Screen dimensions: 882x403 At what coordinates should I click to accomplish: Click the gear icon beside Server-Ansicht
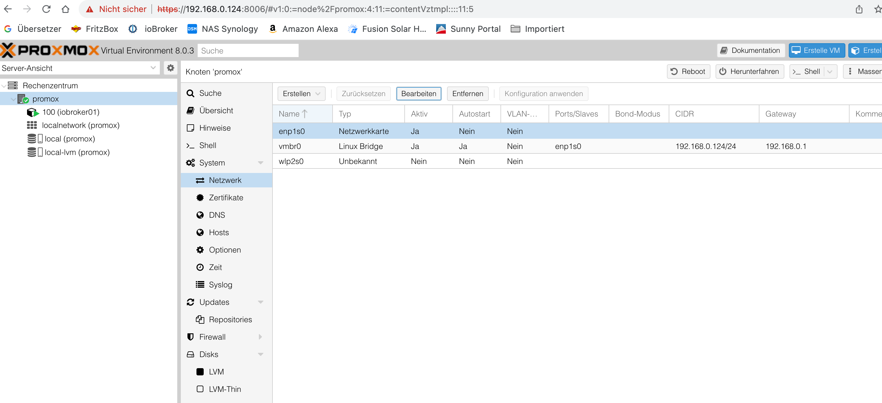170,68
